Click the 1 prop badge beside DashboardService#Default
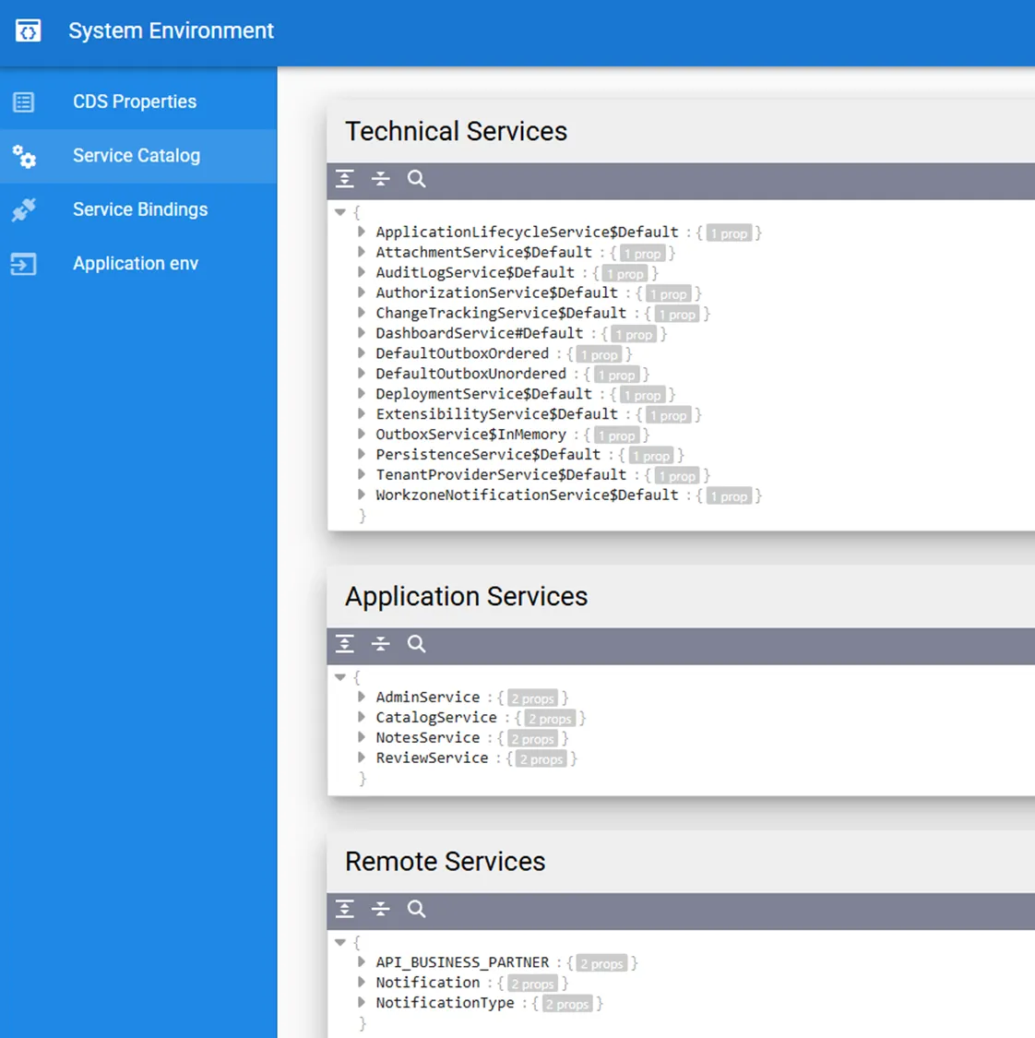 (x=634, y=334)
